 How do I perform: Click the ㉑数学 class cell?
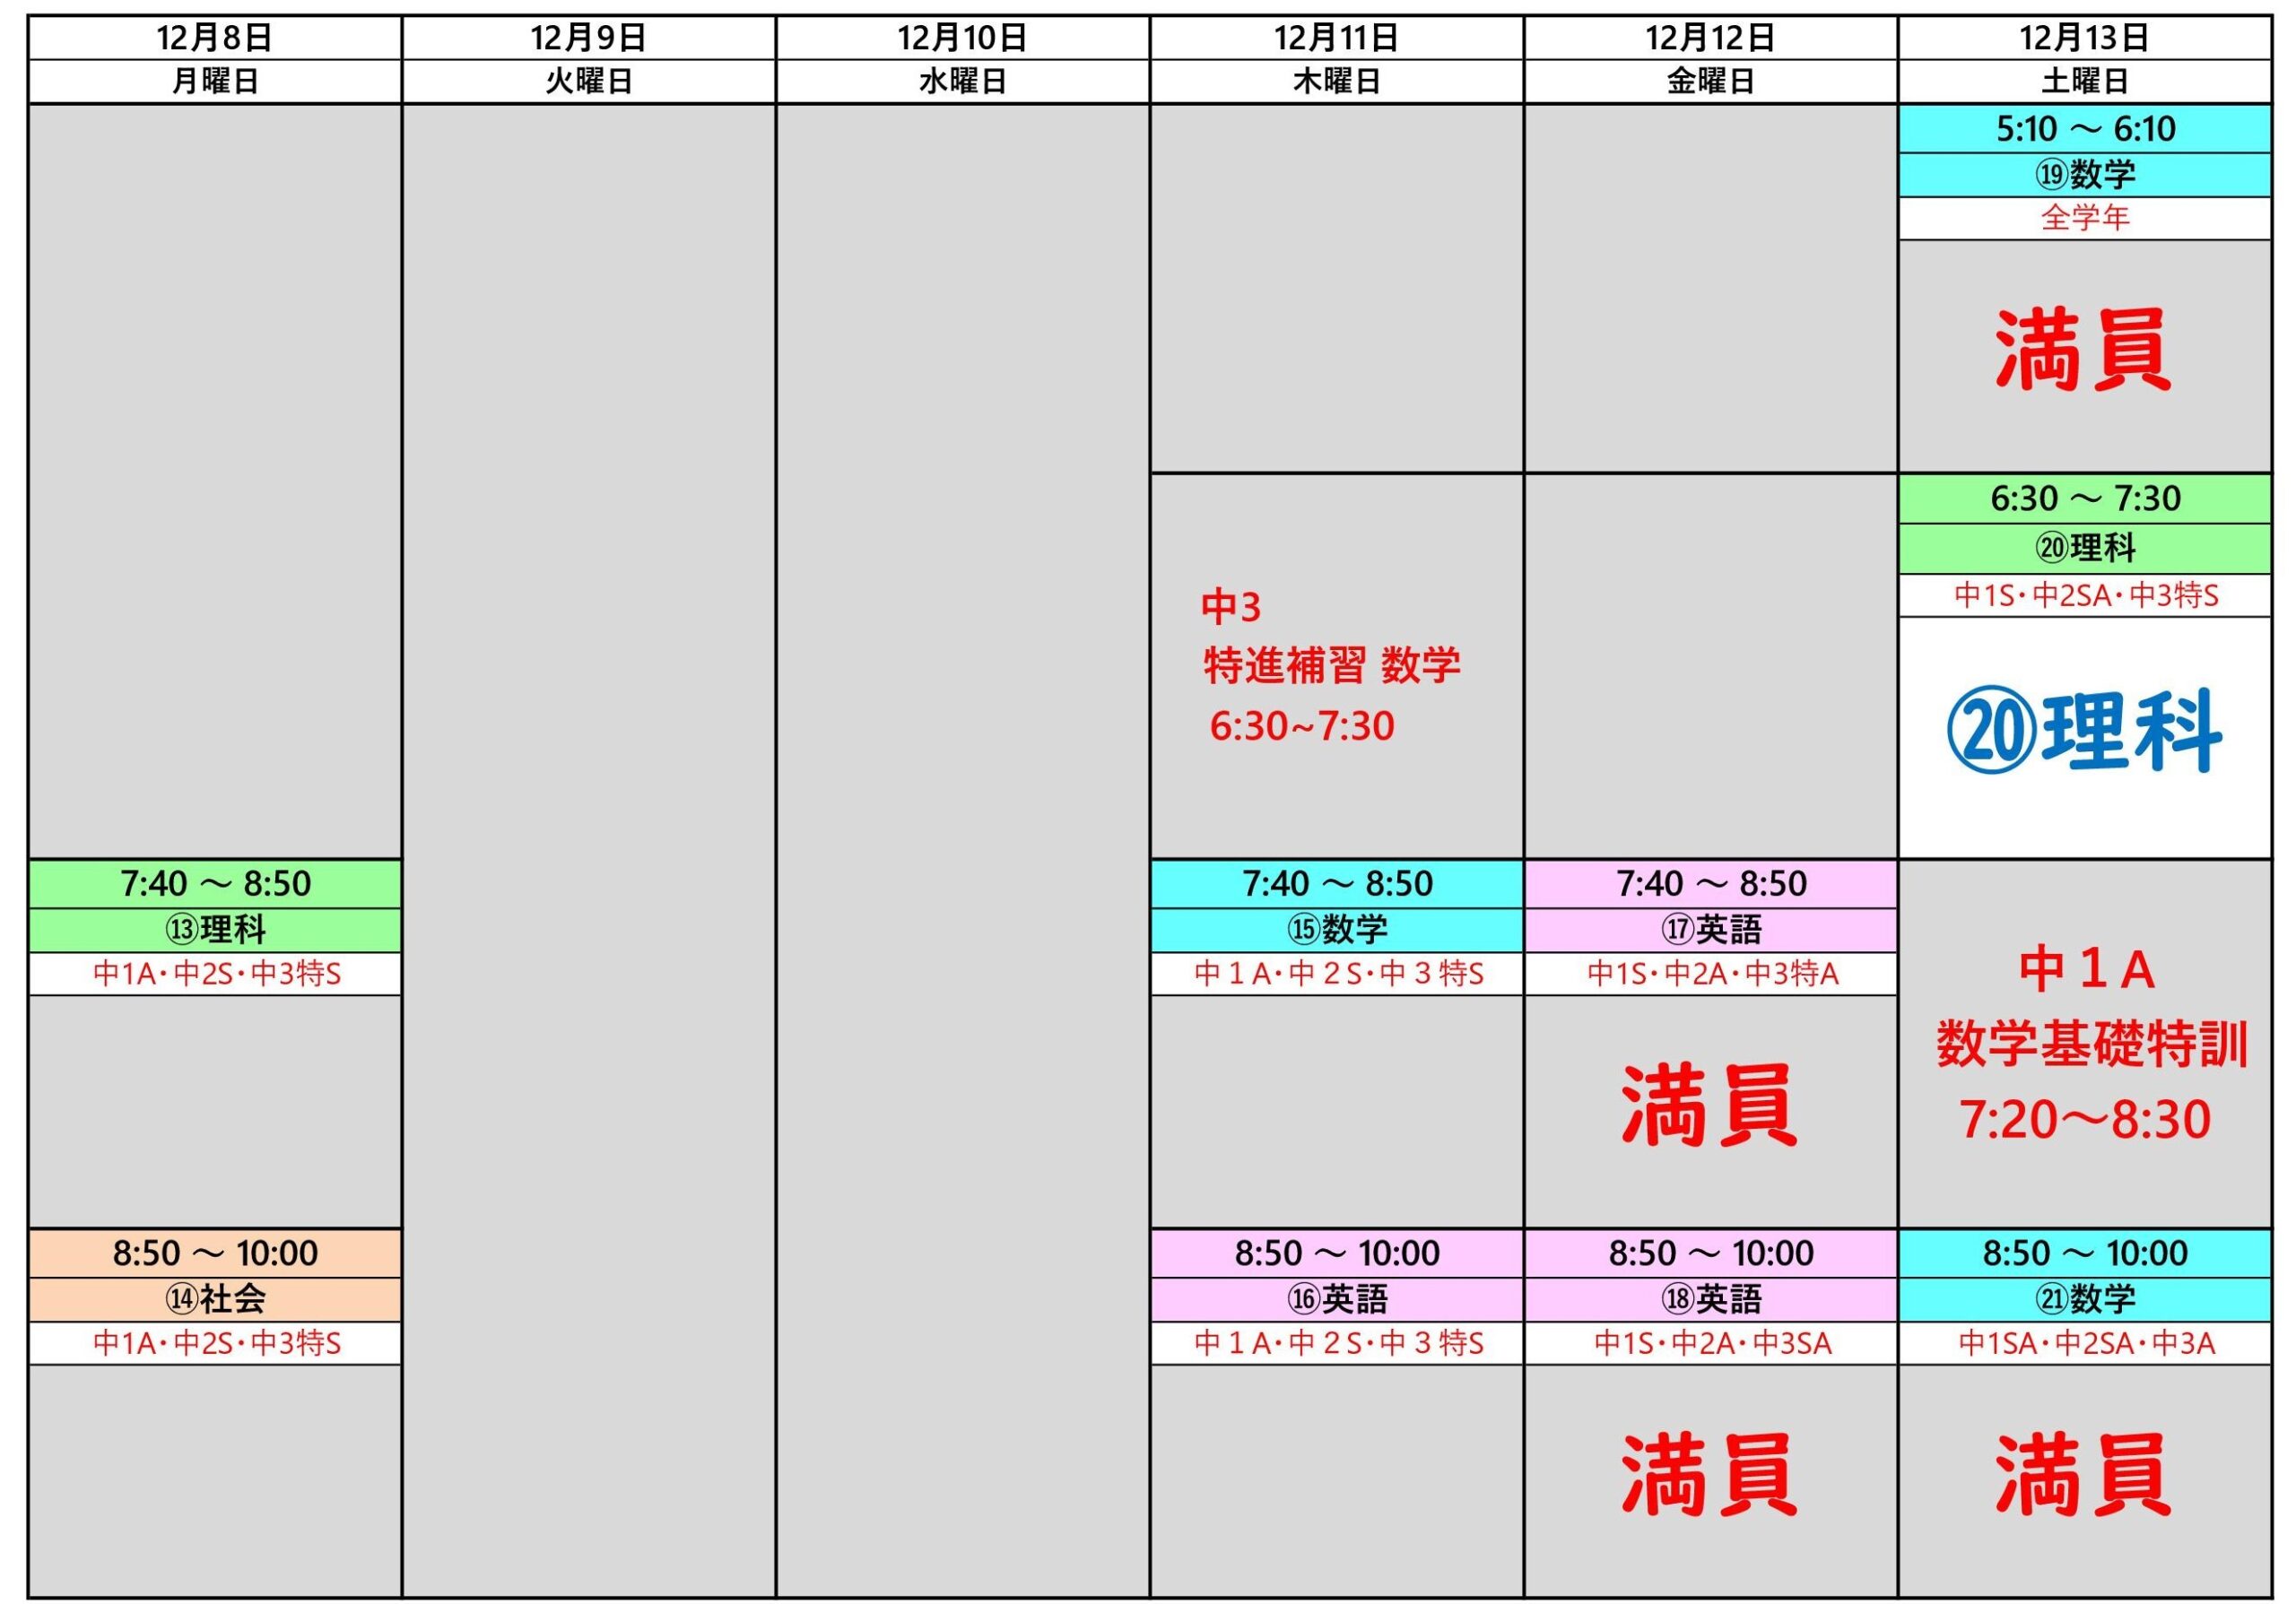pos(2084,1299)
